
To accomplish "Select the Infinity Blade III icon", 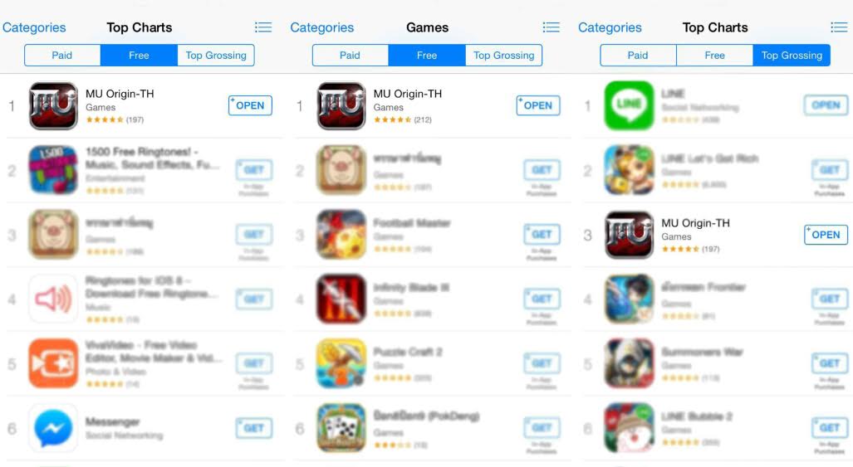I will [x=341, y=299].
